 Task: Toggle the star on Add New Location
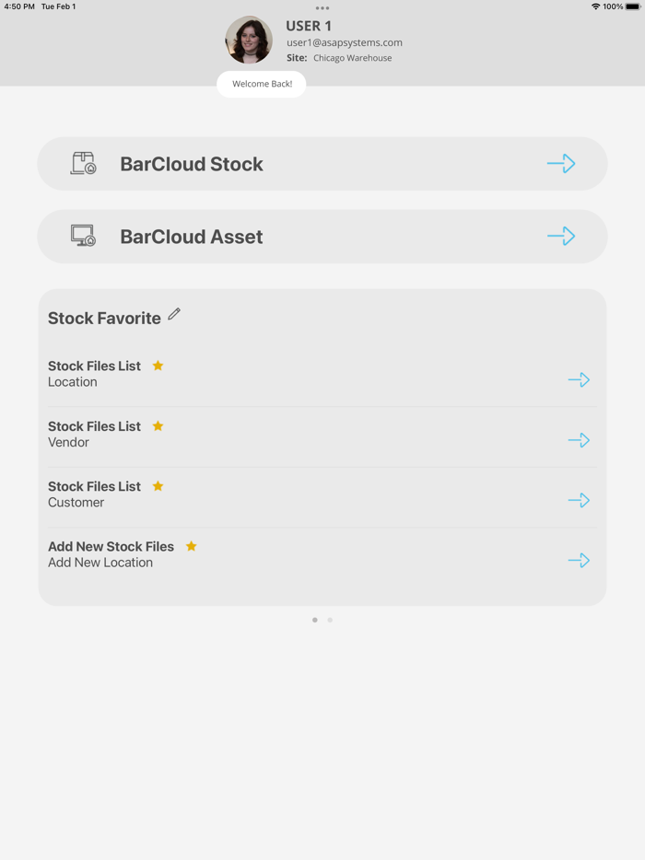(x=191, y=546)
